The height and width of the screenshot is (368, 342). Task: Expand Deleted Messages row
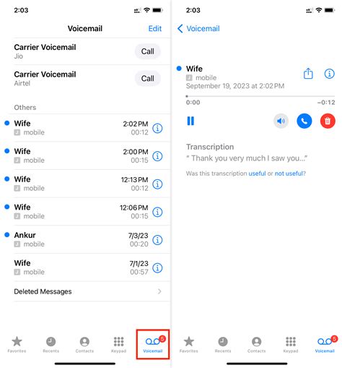pos(88,291)
